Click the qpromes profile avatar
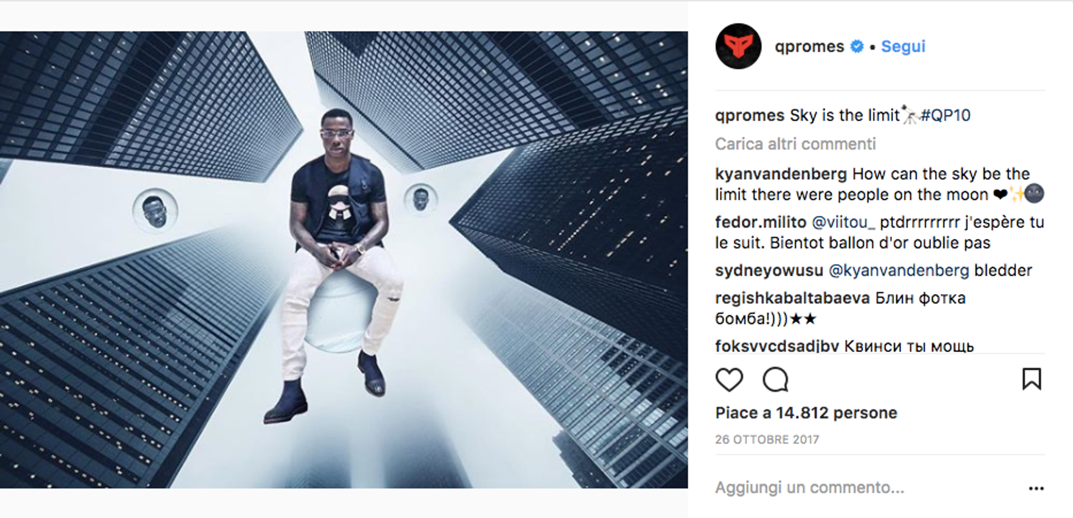Image resolution: width=1073 pixels, height=518 pixels. click(x=738, y=46)
